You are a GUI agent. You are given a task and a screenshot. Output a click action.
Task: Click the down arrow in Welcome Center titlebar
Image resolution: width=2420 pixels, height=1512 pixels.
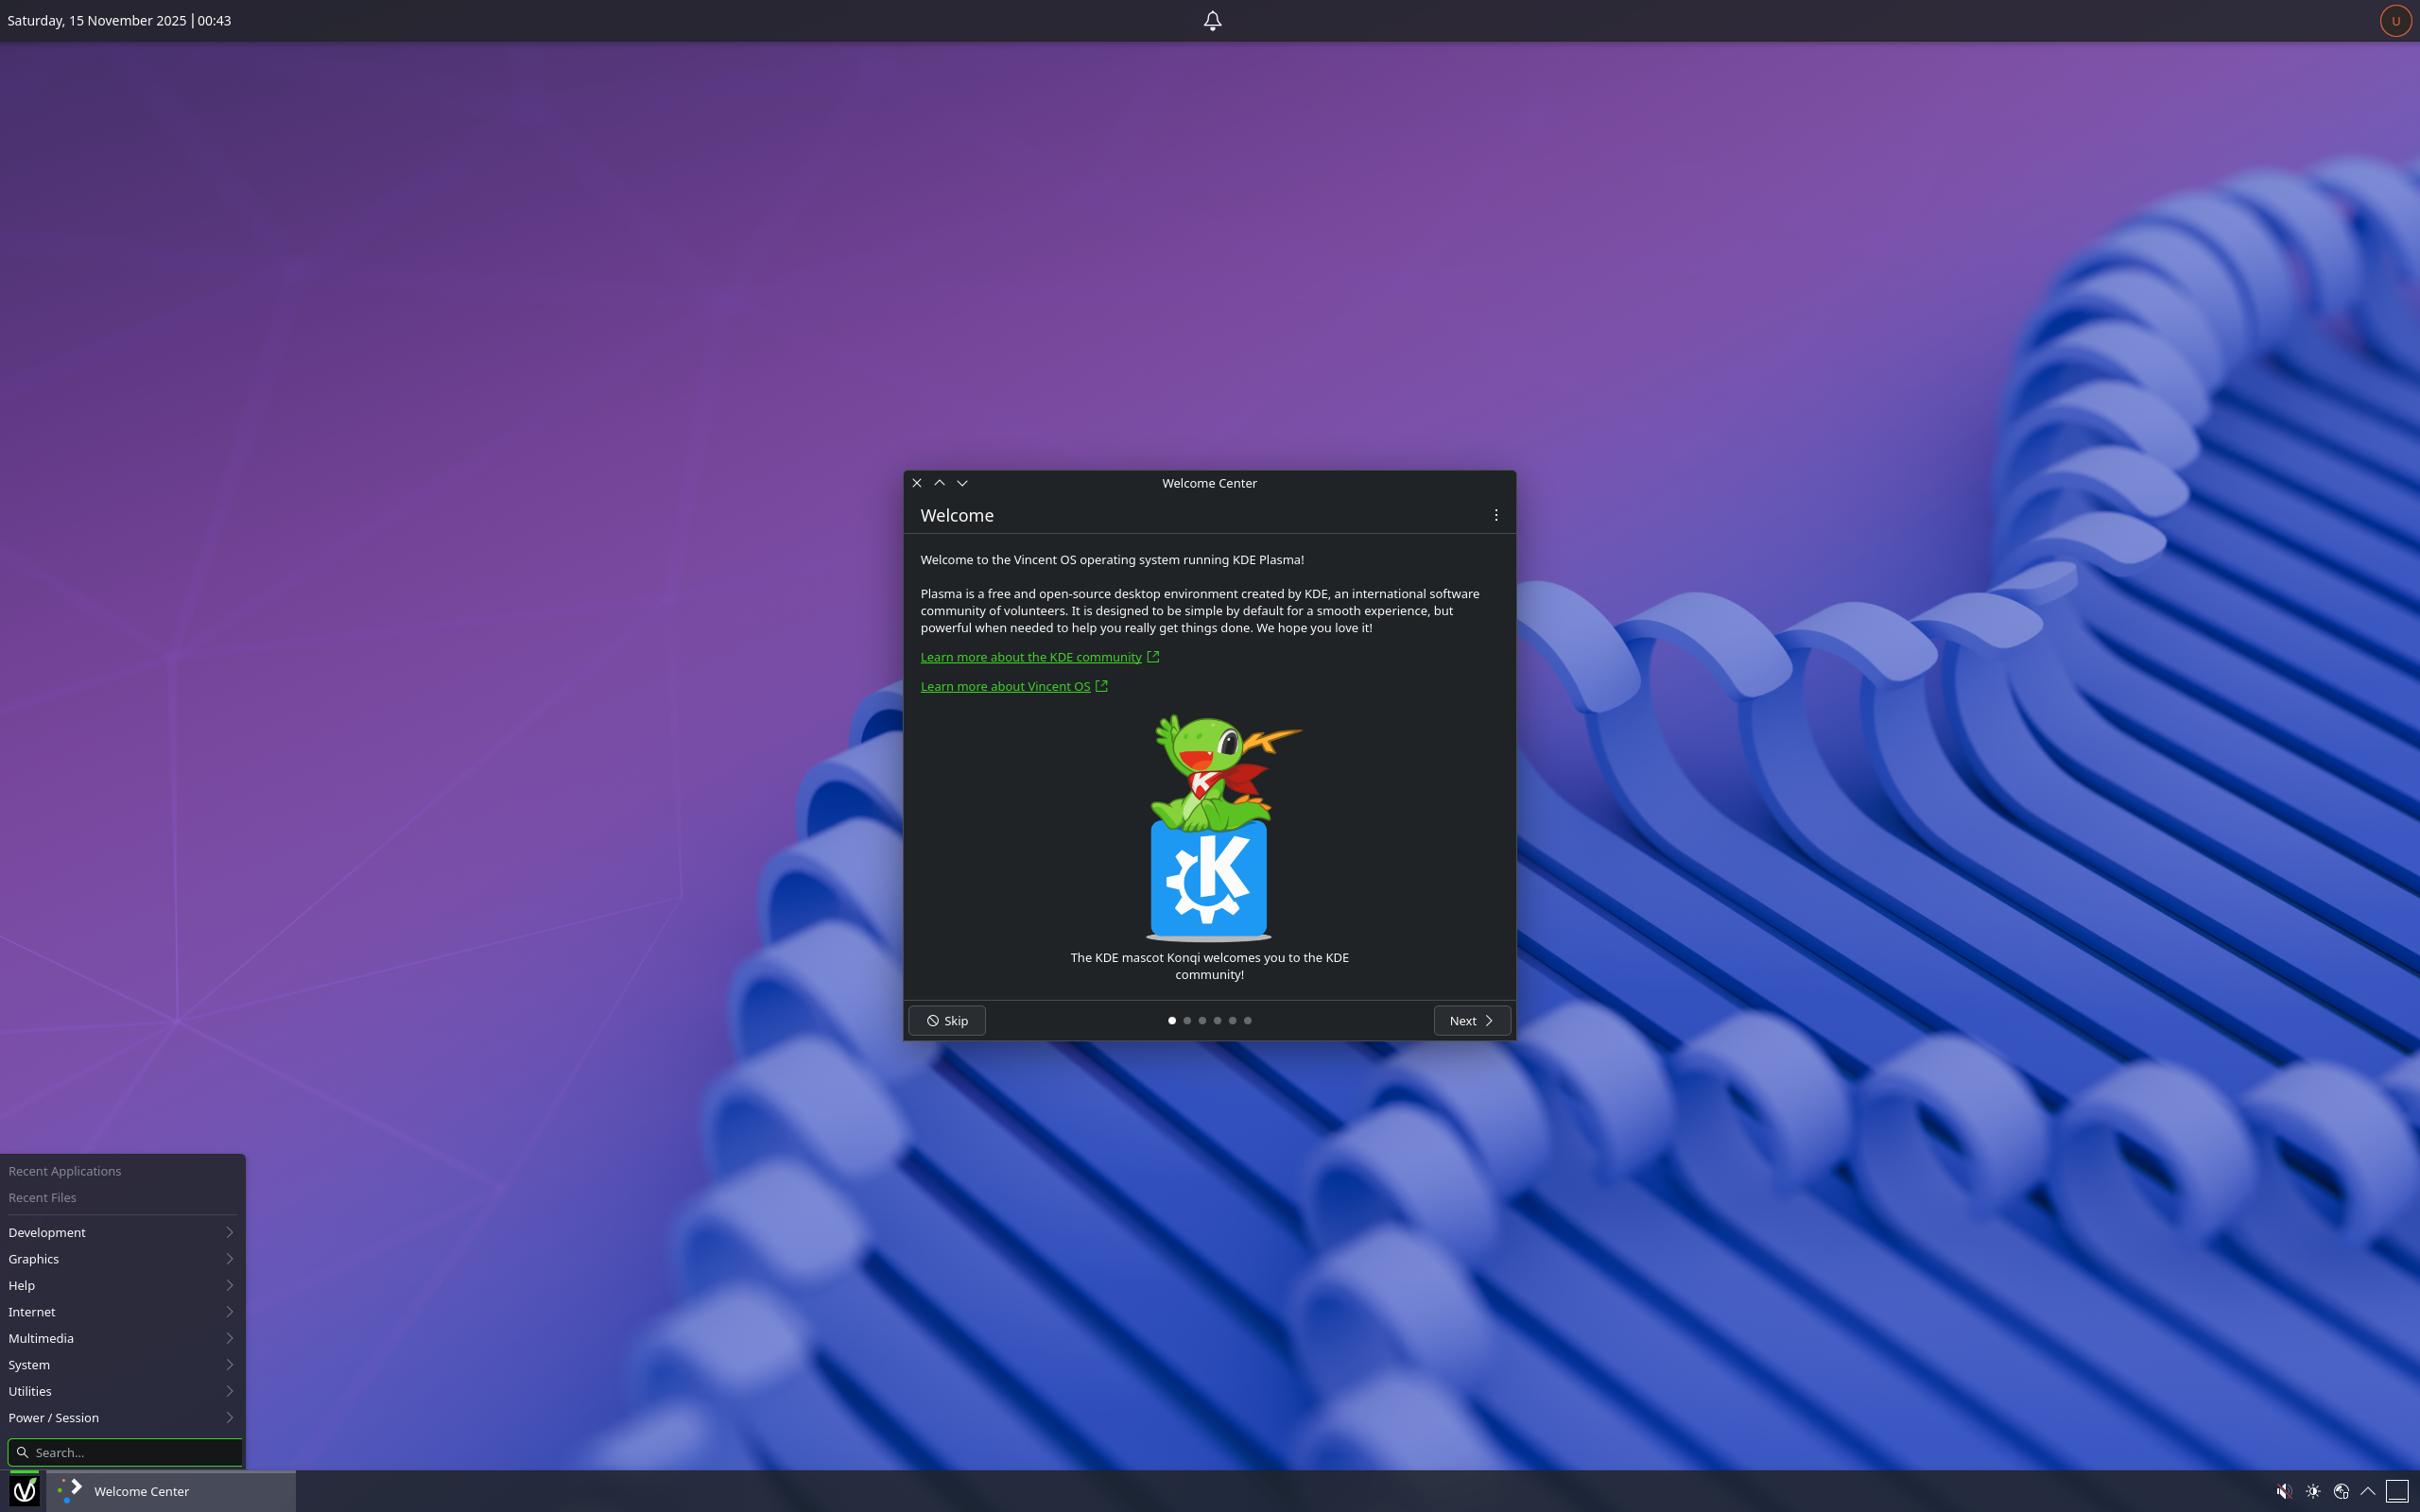coord(962,483)
